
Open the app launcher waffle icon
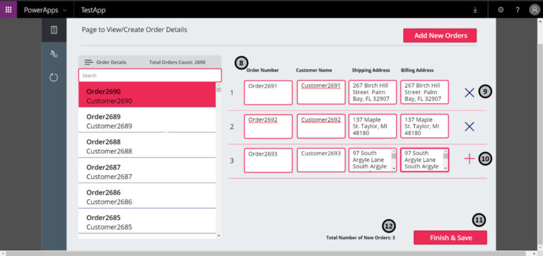(x=8, y=9)
